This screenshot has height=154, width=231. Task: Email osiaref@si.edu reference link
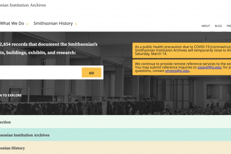click(209, 67)
